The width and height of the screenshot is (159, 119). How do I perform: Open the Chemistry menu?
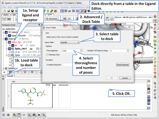(53, 7)
